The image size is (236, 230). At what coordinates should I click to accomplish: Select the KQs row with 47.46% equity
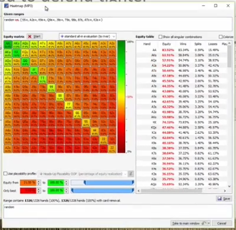click(x=182, y=127)
